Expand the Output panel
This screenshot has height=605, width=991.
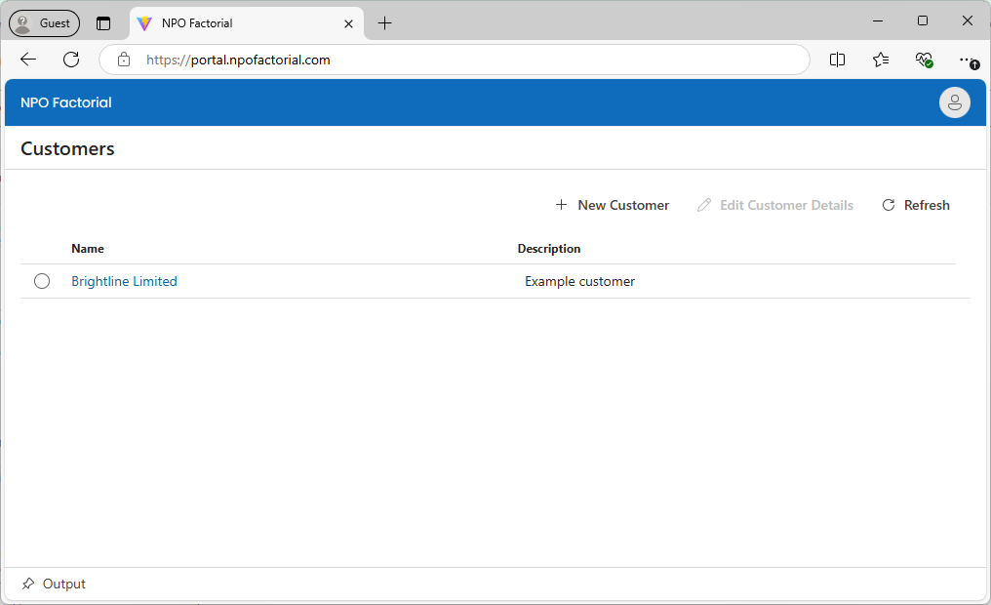pyautogui.click(x=64, y=584)
